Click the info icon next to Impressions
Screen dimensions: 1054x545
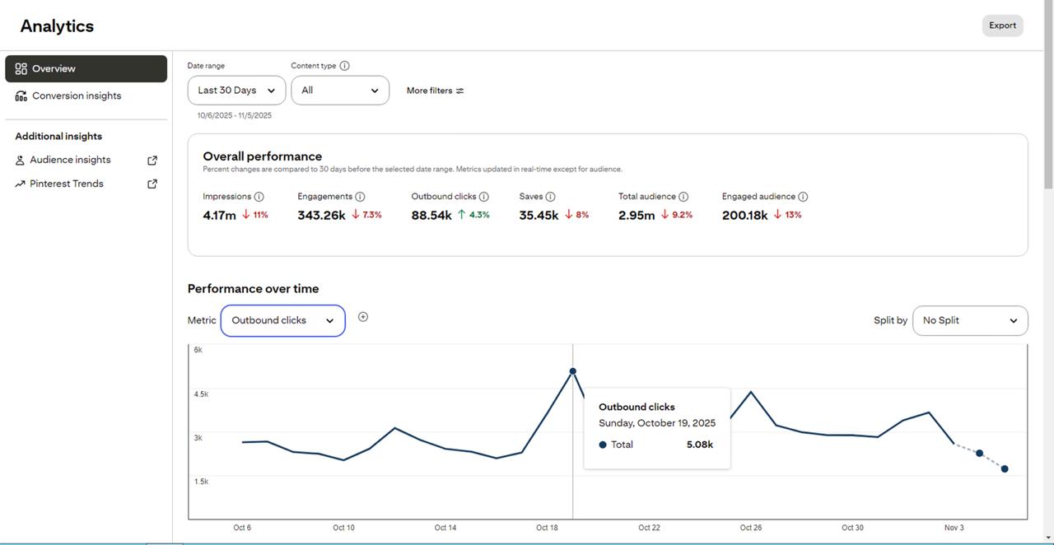(x=259, y=197)
